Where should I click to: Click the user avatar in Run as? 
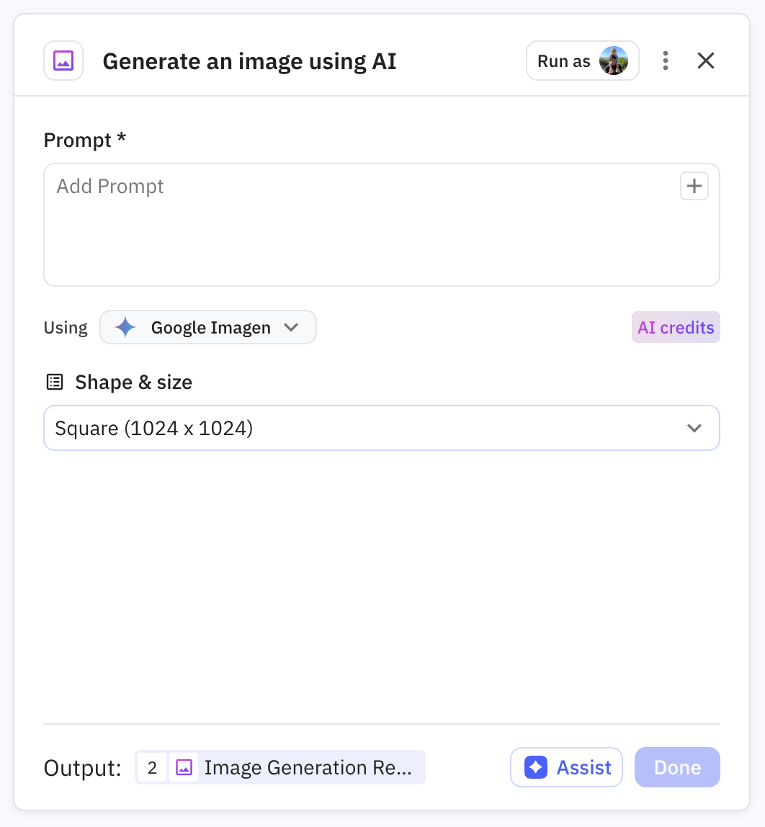tap(614, 61)
